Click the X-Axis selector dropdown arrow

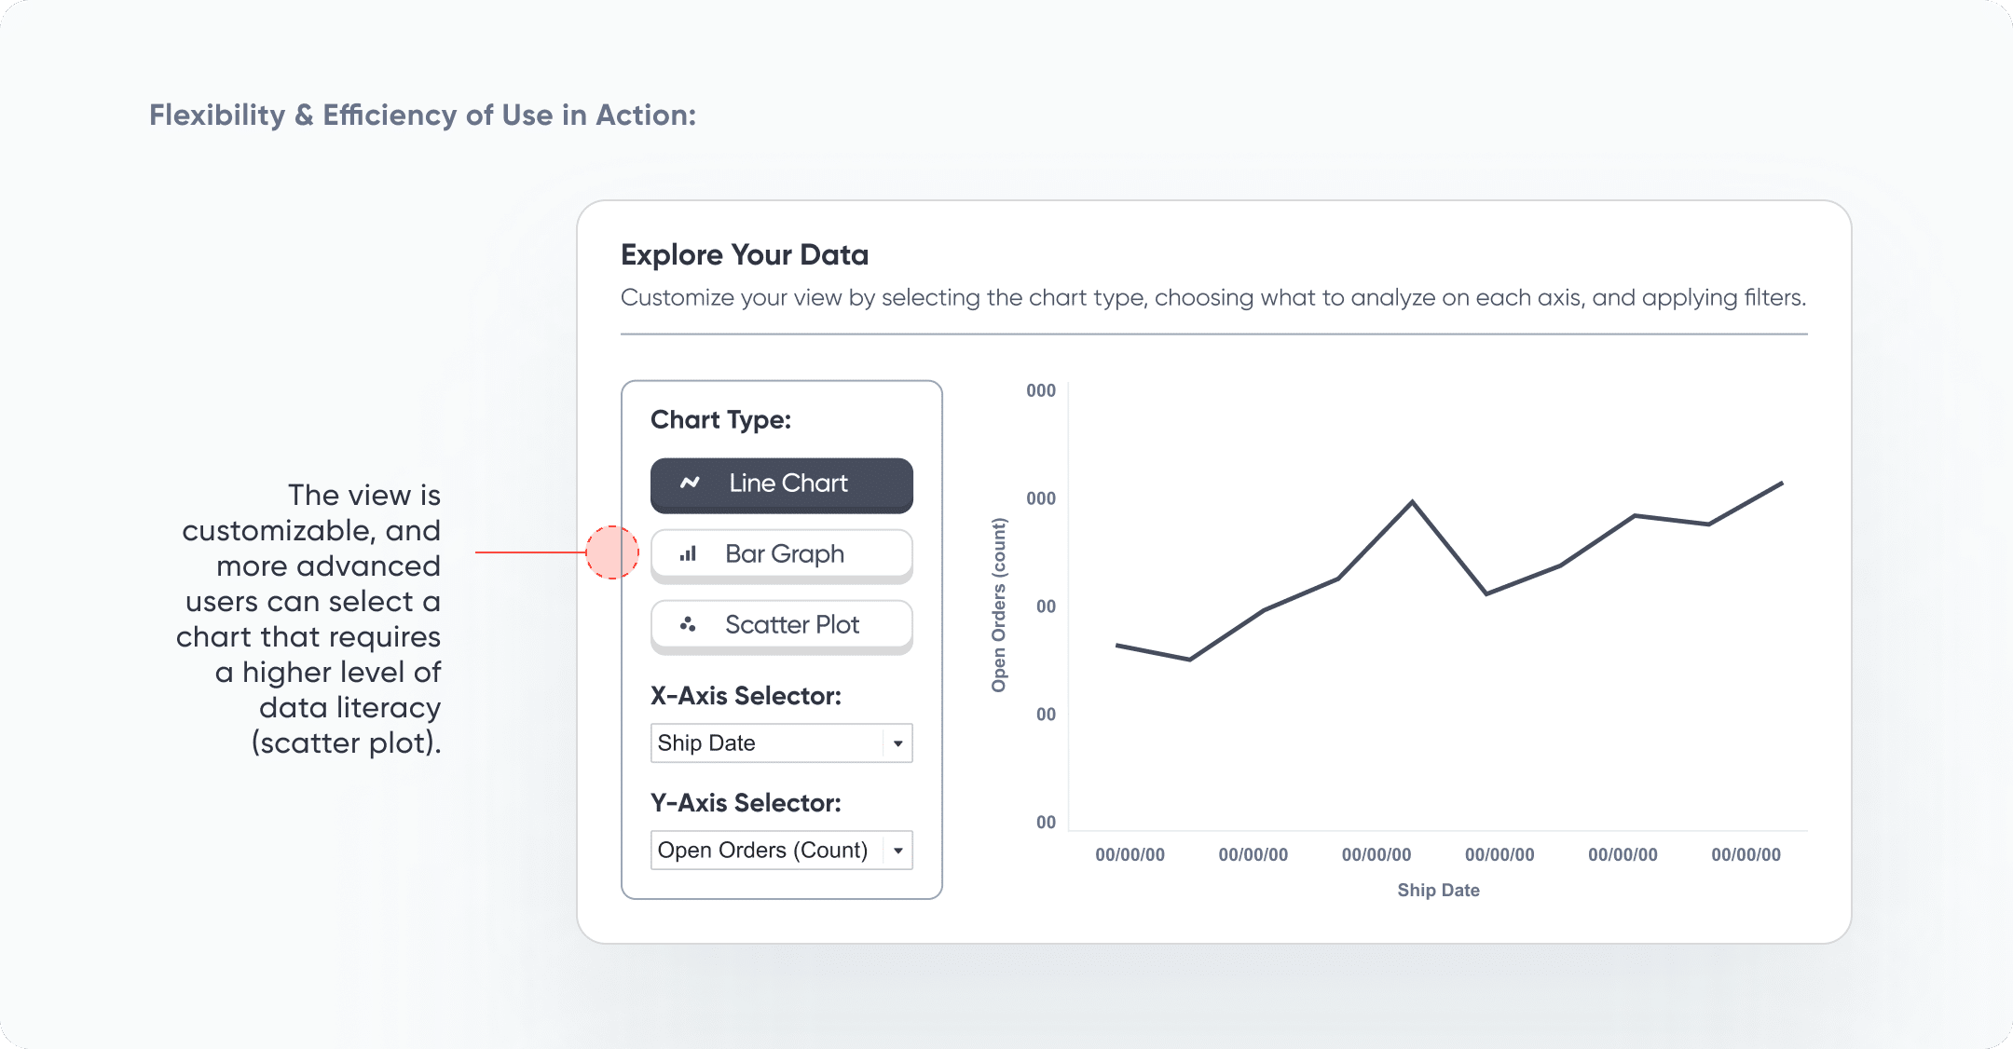tap(898, 743)
